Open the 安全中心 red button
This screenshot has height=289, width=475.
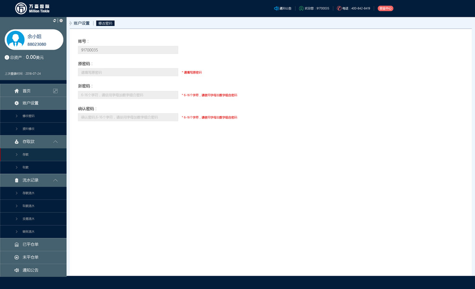click(x=385, y=9)
